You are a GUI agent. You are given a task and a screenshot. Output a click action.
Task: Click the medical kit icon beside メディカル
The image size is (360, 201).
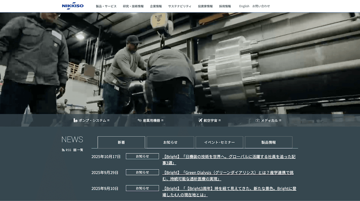coord(258,121)
